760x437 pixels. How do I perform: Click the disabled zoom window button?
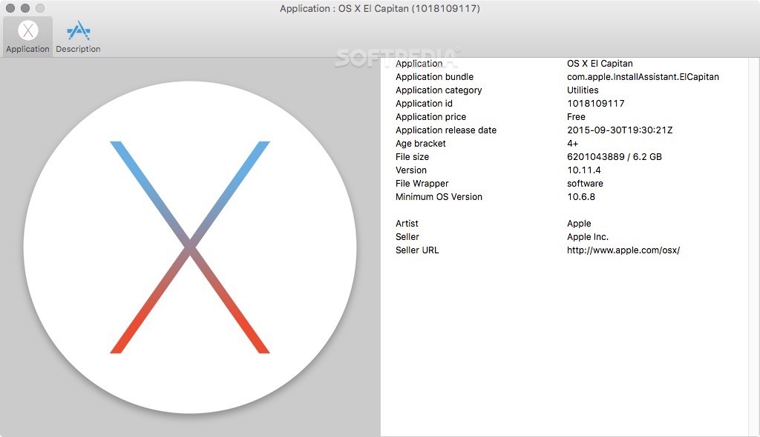click(x=40, y=8)
